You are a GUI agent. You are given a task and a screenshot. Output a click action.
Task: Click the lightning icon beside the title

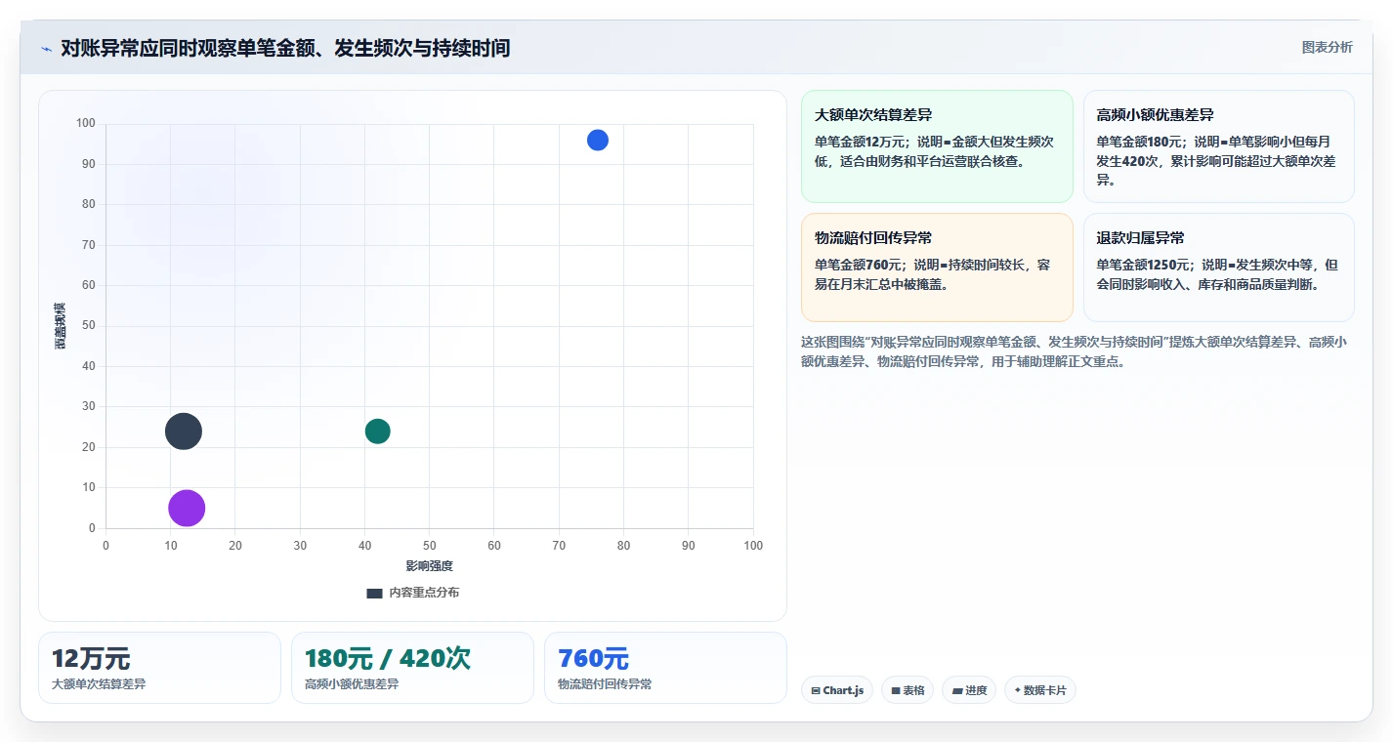(x=46, y=49)
